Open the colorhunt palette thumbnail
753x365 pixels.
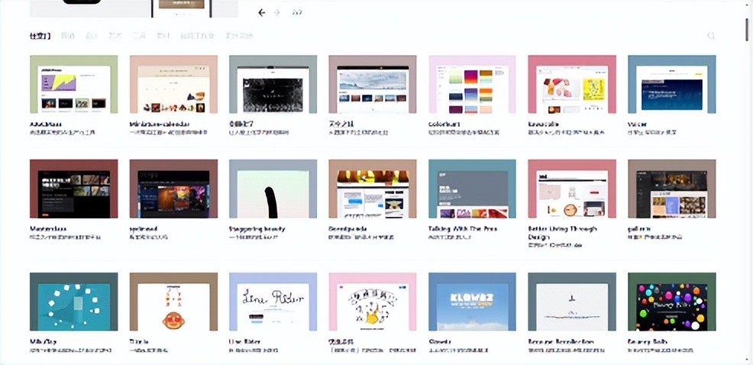click(472, 85)
